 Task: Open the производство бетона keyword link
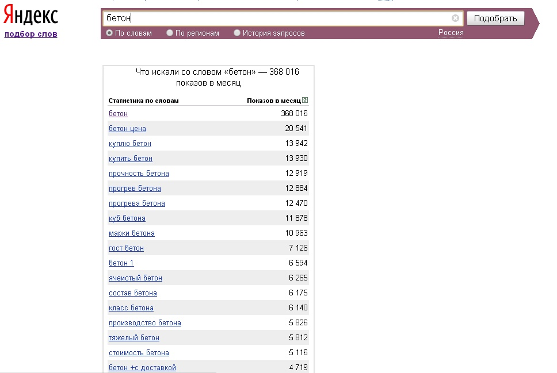coord(145,322)
